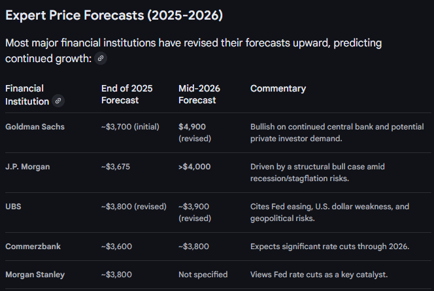Click the ~$3,700 (initial) forecast cell
Image resolution: width=434 pixels, height=291 pixels.
pos(134,126)
